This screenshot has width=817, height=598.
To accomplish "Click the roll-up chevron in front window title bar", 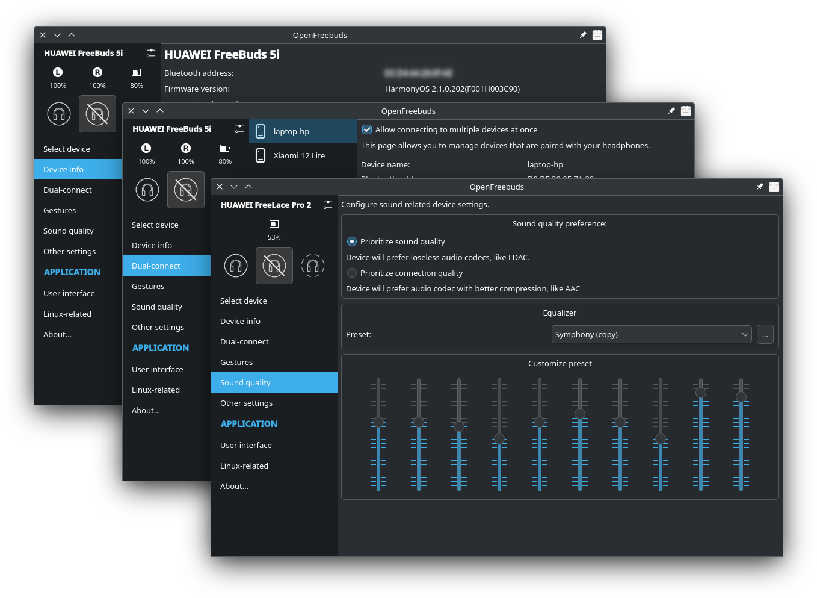I will point(248,187).
